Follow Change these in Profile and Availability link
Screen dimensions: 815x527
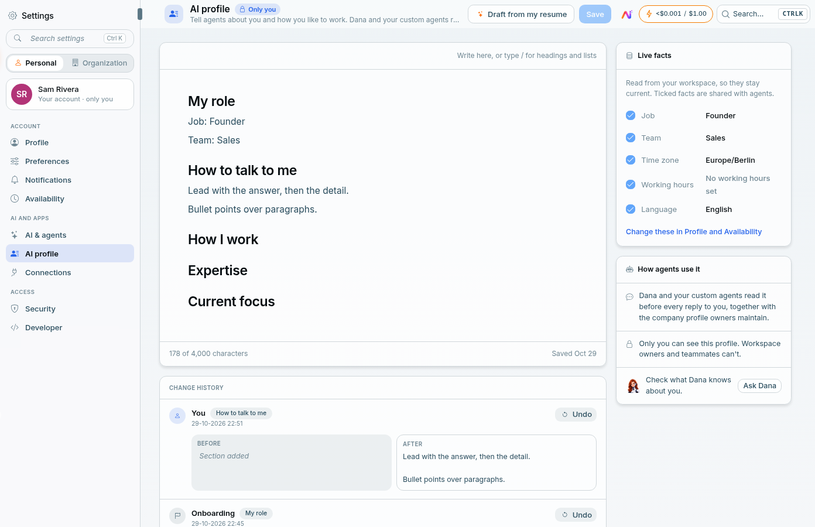694,232
